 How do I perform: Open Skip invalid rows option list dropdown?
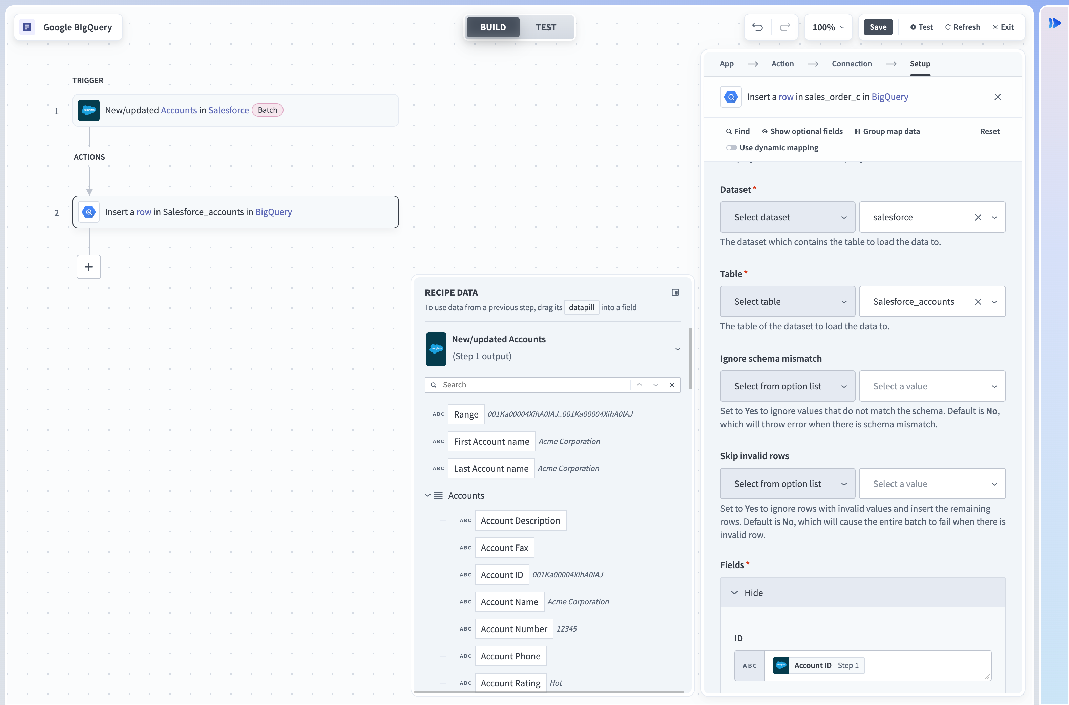coord(788,484)
